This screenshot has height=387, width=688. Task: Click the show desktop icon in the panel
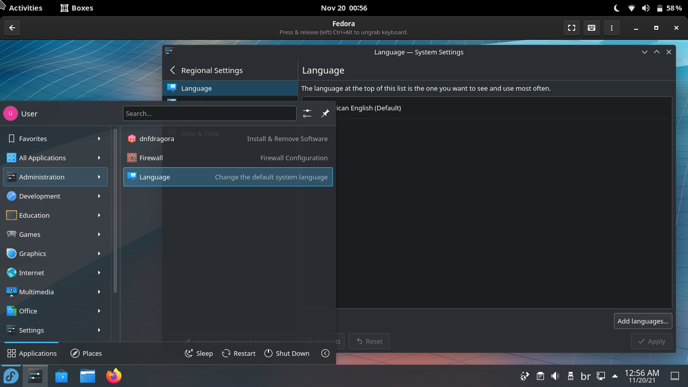coord(675,376)
